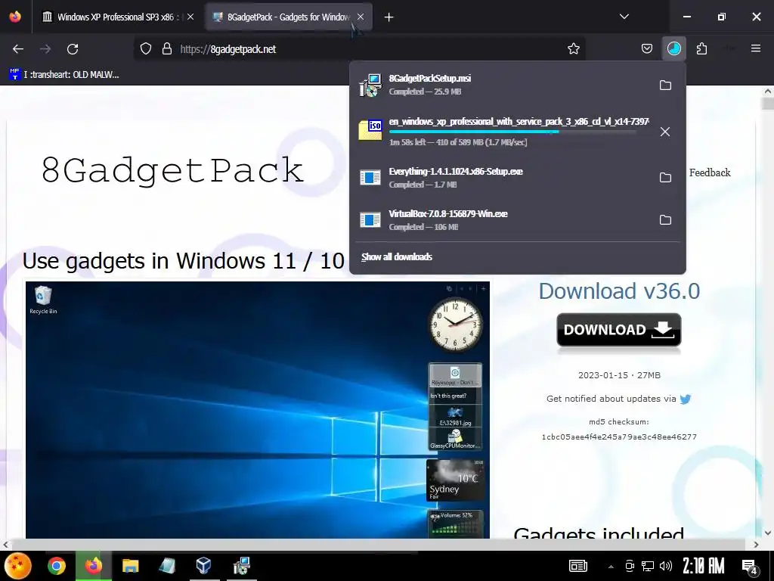
Task: Switch to Firefox in the taskbar
Action: click(x=93, y=566)
